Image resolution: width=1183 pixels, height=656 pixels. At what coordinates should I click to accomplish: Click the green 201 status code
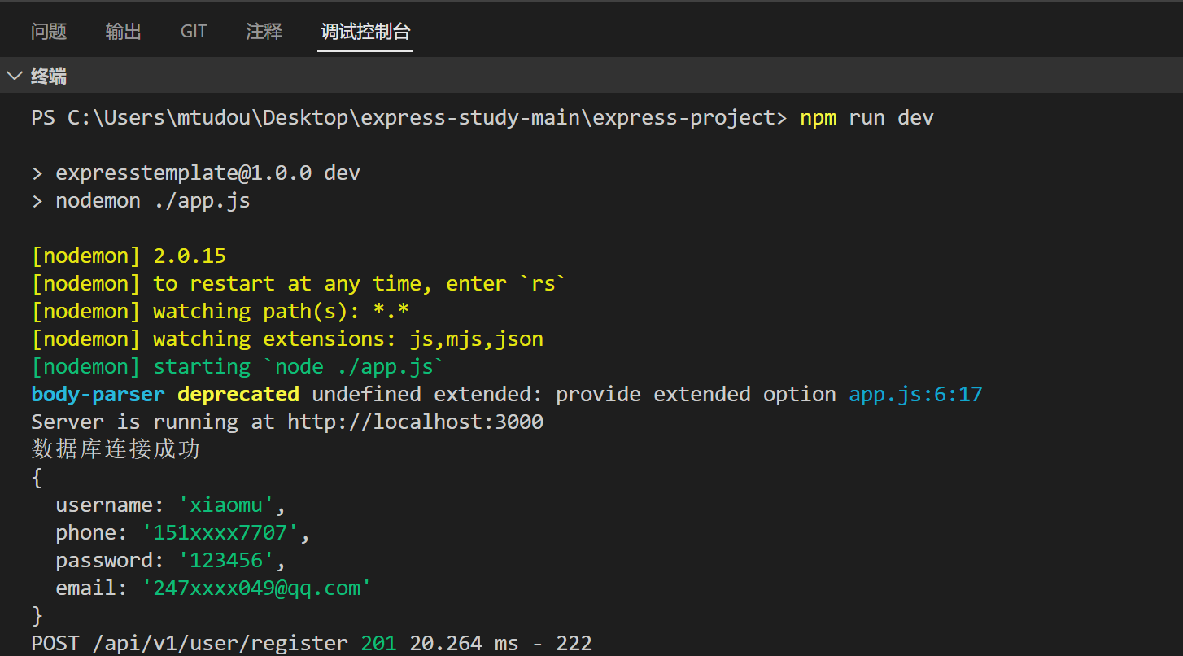click(378, 644)
